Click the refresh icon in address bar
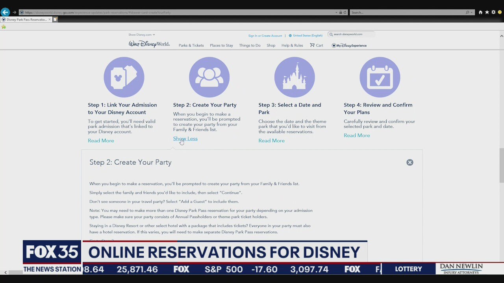The width and height of the screenshot is (504, 283). pyautogui.click(x=345, y=13)
